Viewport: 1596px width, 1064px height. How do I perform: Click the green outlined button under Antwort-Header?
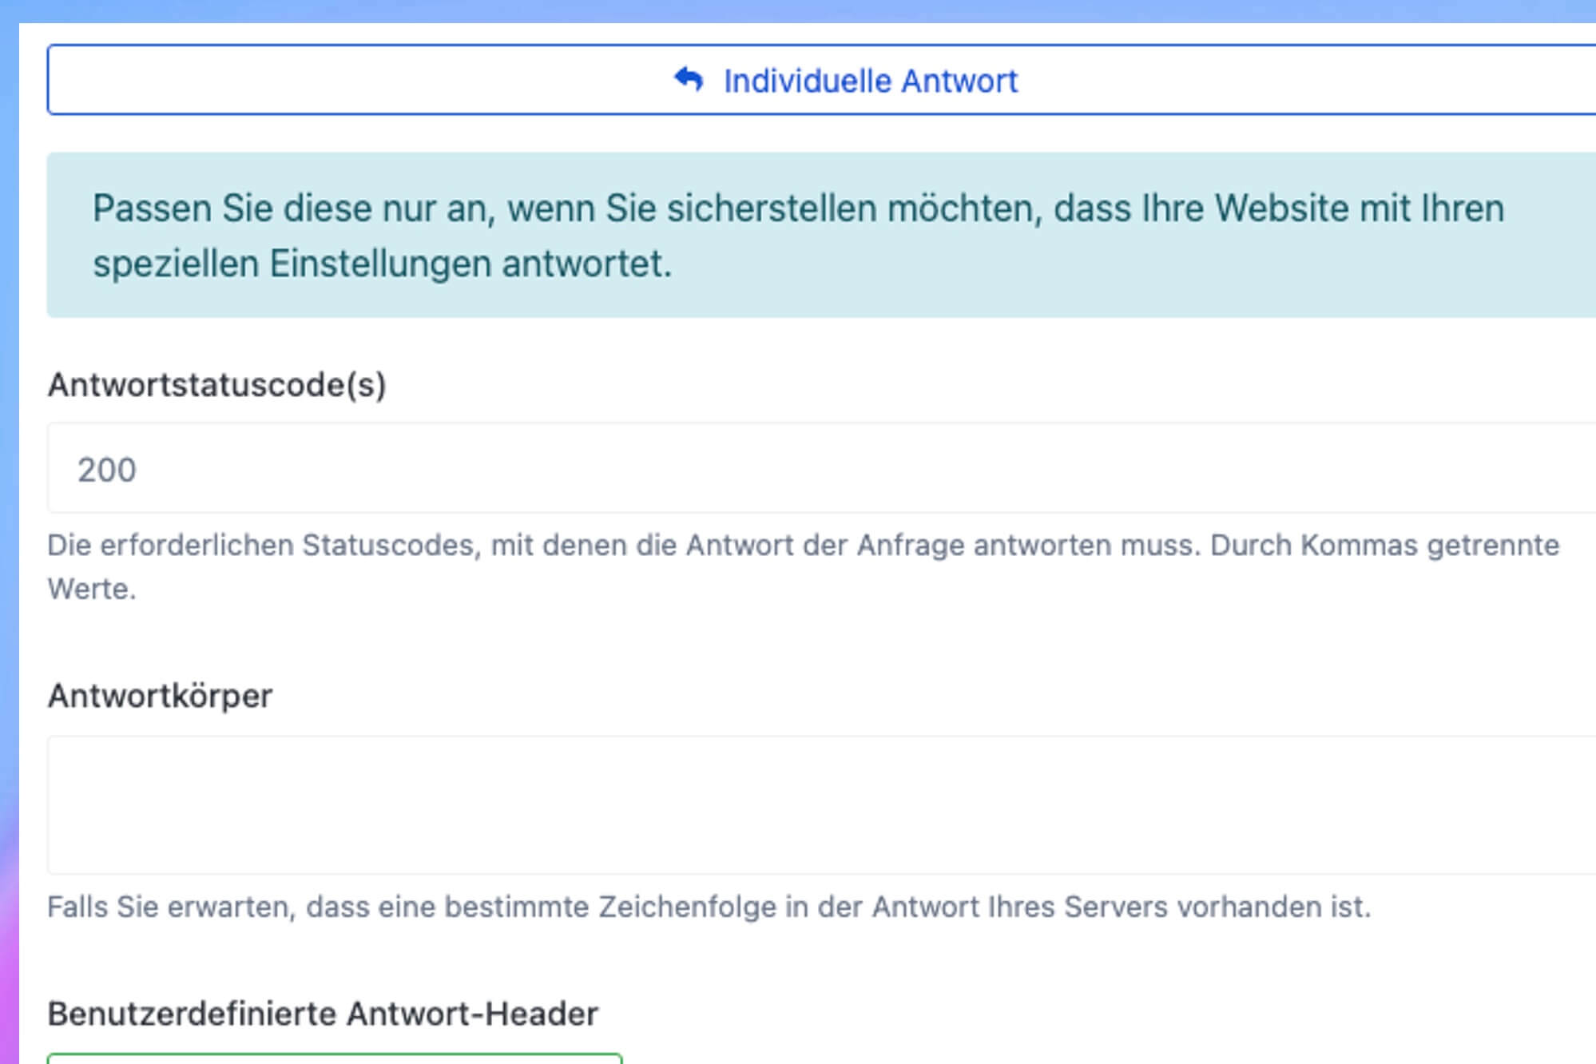pyautogui.click(x=334, y=1058)
